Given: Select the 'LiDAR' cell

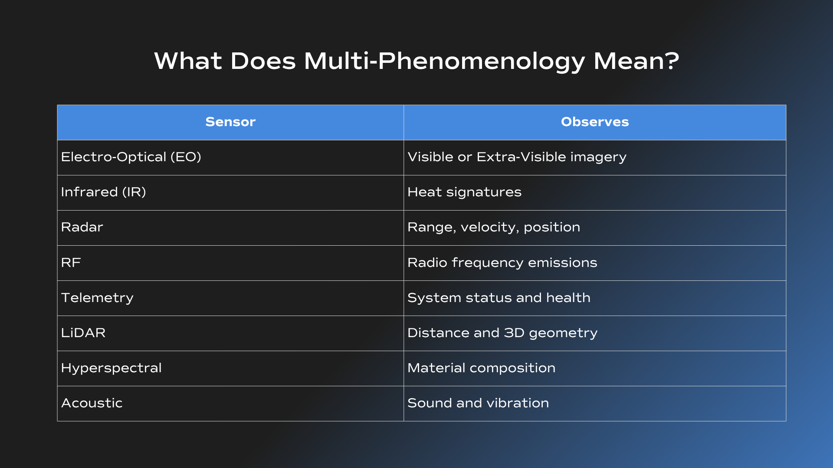Looking at the screenshot, I should [x=230, y=333].
